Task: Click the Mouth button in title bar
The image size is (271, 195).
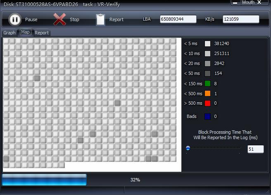Action: coord(248,2)
